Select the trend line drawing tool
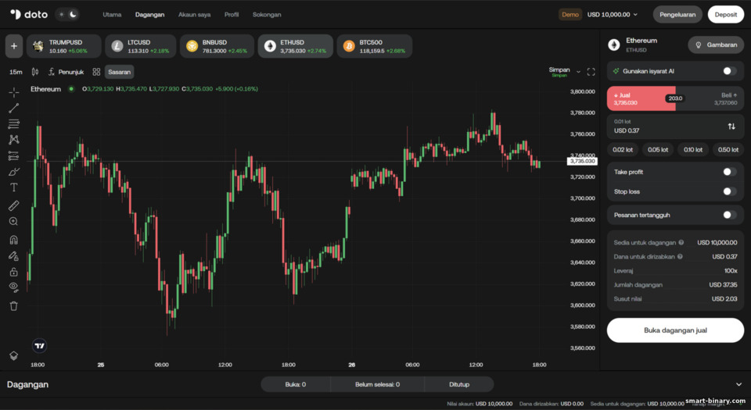Screen dimensions: 751x410 14,108
